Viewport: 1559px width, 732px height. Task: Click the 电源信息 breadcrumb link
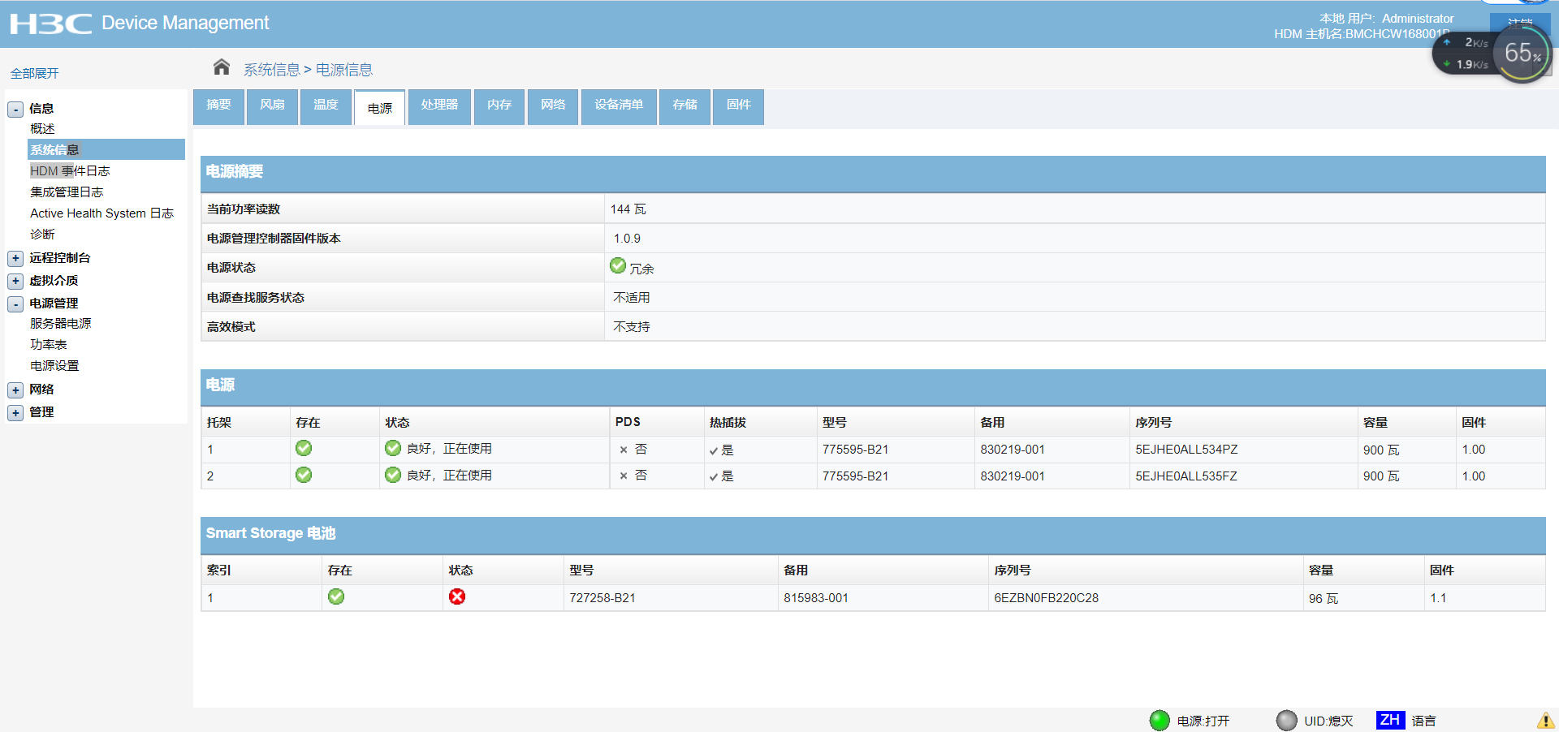(344, 70)
